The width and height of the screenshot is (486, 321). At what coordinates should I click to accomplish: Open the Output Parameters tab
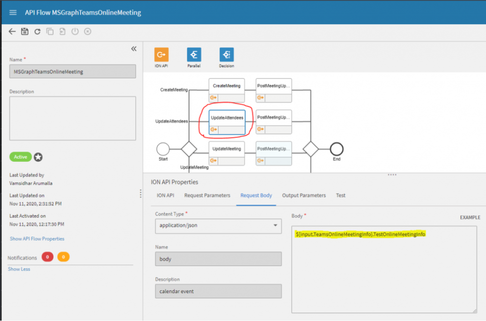(x=304, y=195)
